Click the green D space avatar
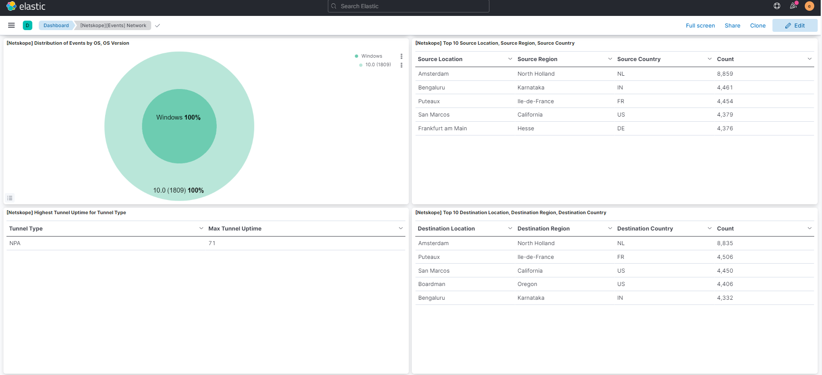This screenshot has height=375, width=822. tap(28, 25)
